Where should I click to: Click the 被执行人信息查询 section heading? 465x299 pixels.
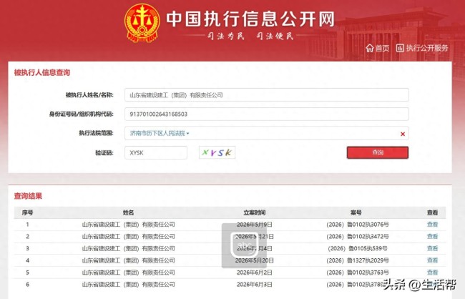(x=41, y=72)
